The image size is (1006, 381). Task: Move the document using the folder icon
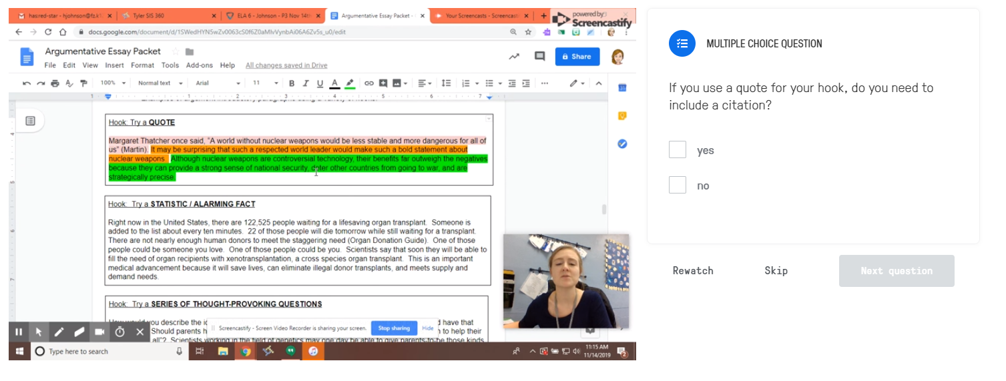190,51
